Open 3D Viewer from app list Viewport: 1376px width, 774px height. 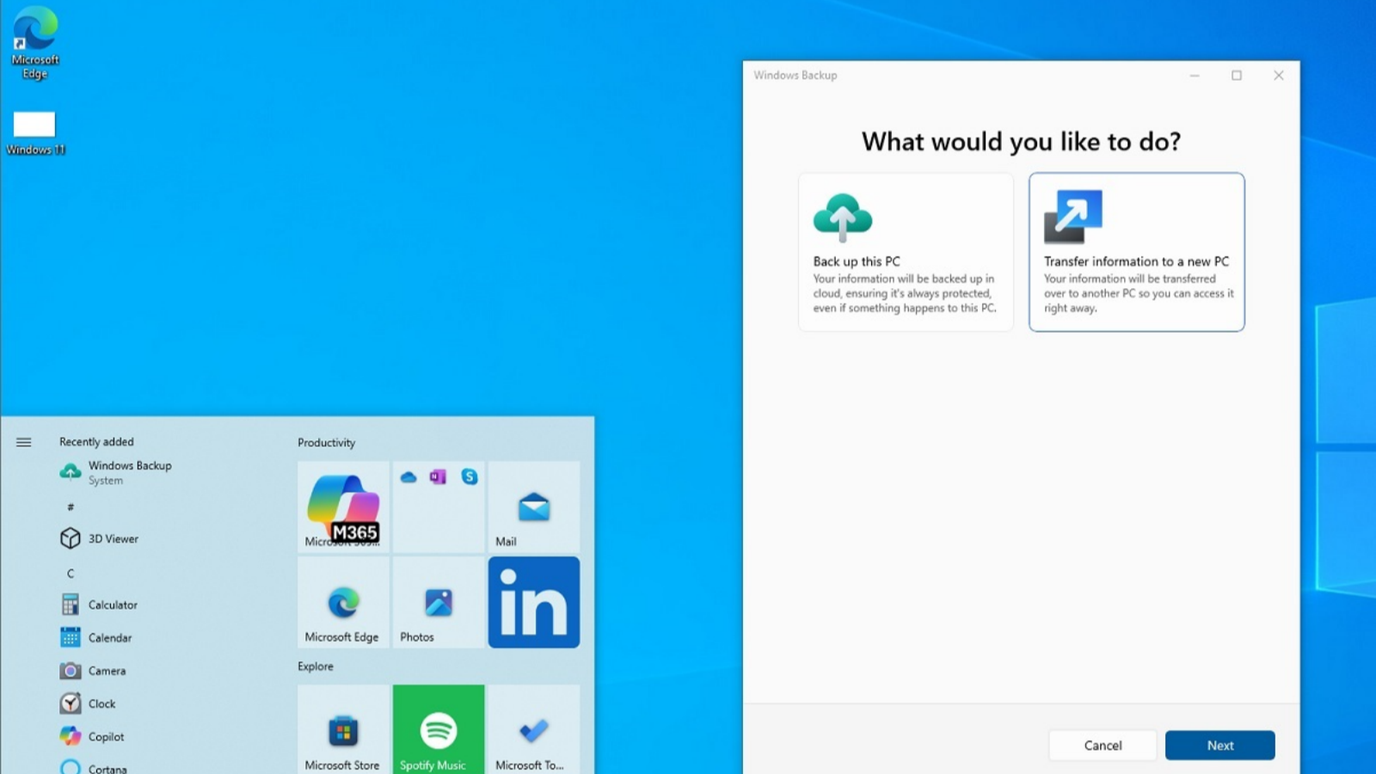(x=112, y=539)
